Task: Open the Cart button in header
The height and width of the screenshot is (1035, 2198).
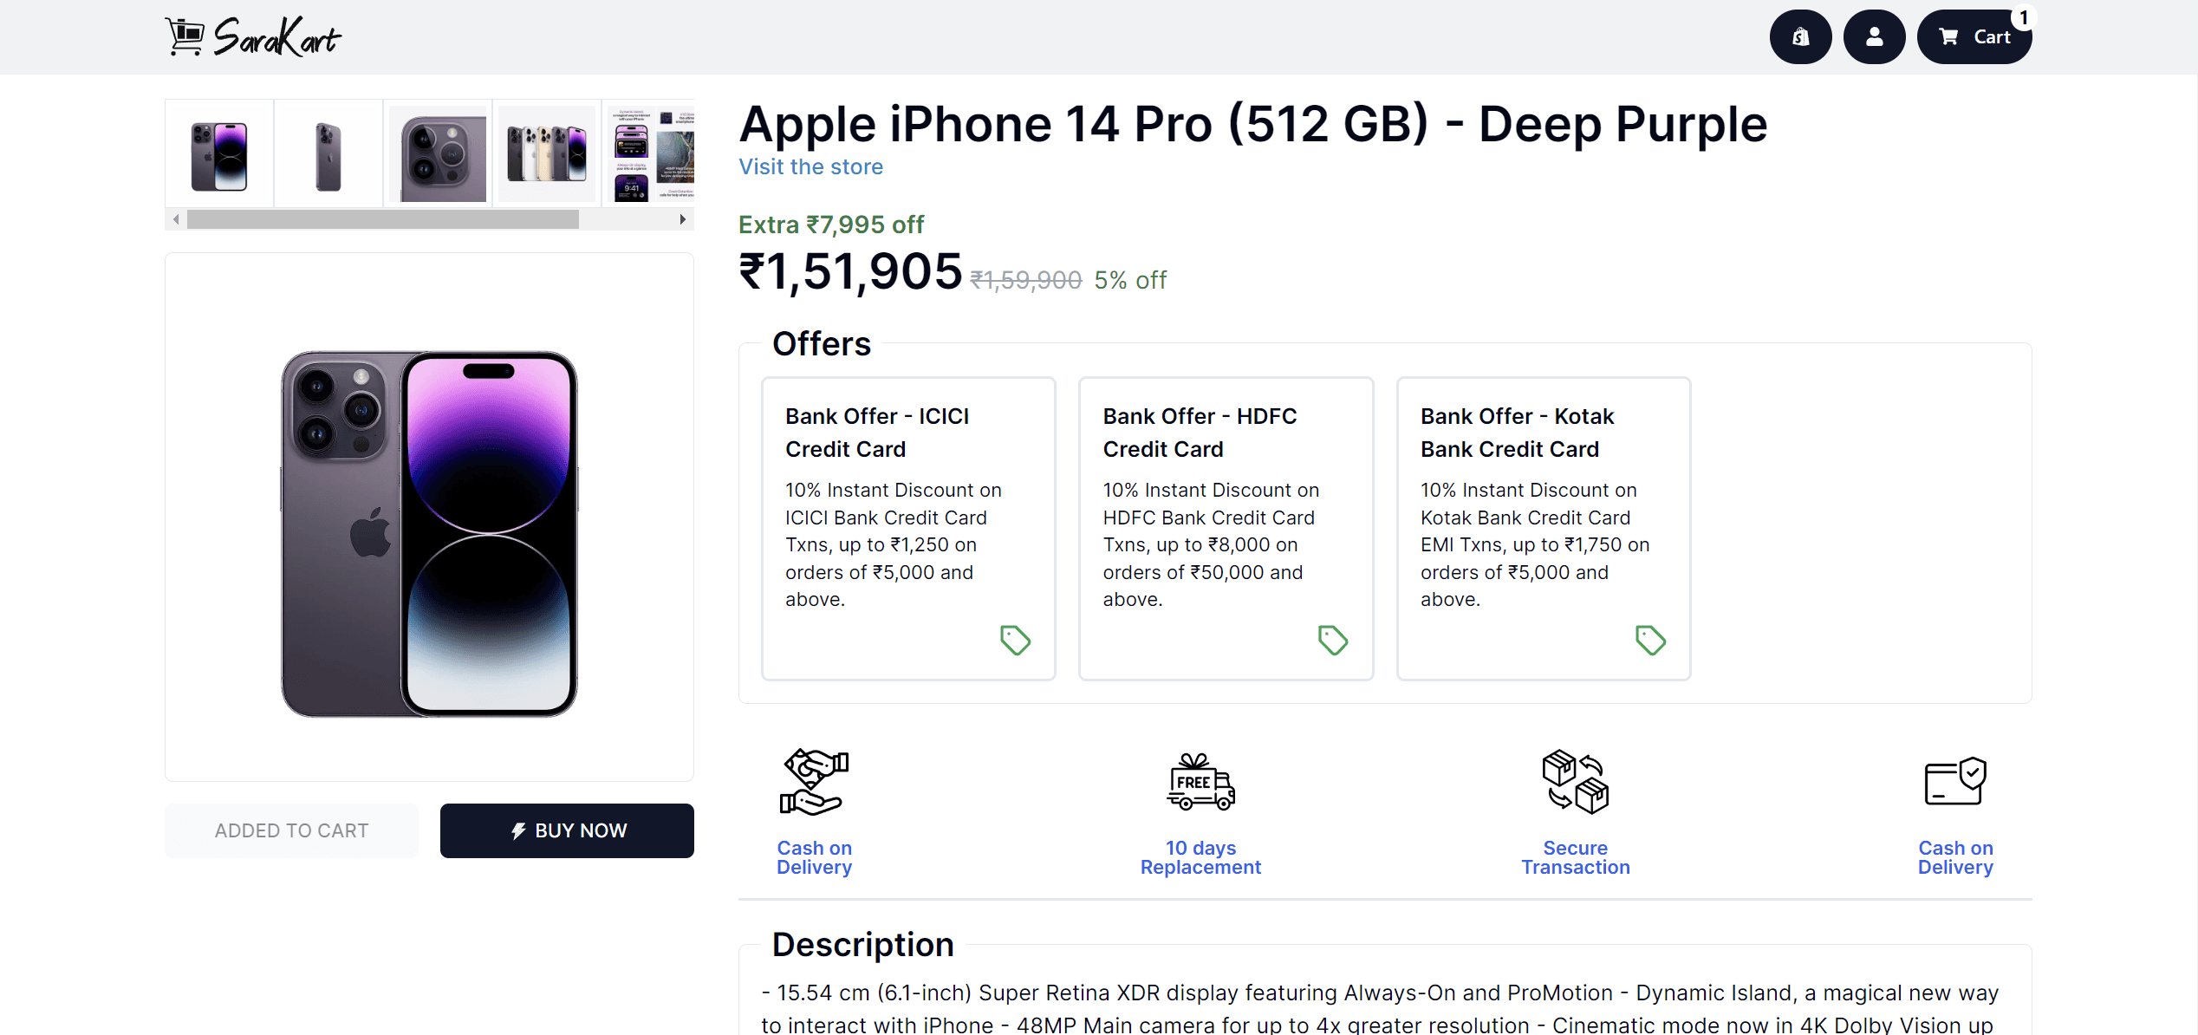Action: [x=1974, y=36]
